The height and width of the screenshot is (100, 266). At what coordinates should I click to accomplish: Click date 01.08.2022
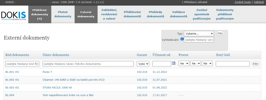[x=160, y=88]
